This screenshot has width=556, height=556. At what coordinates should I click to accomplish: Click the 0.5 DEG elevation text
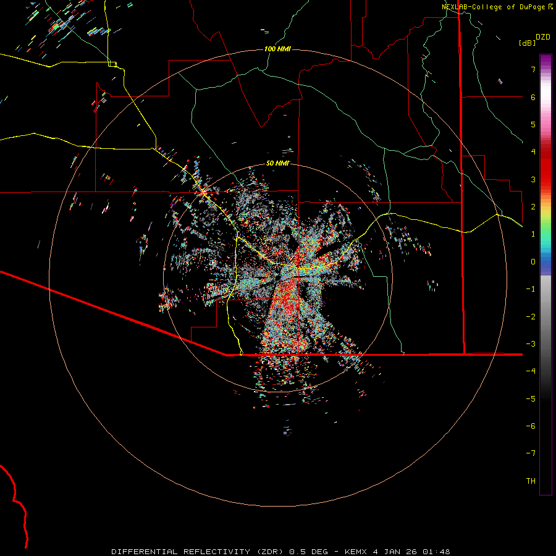[310, 552]
